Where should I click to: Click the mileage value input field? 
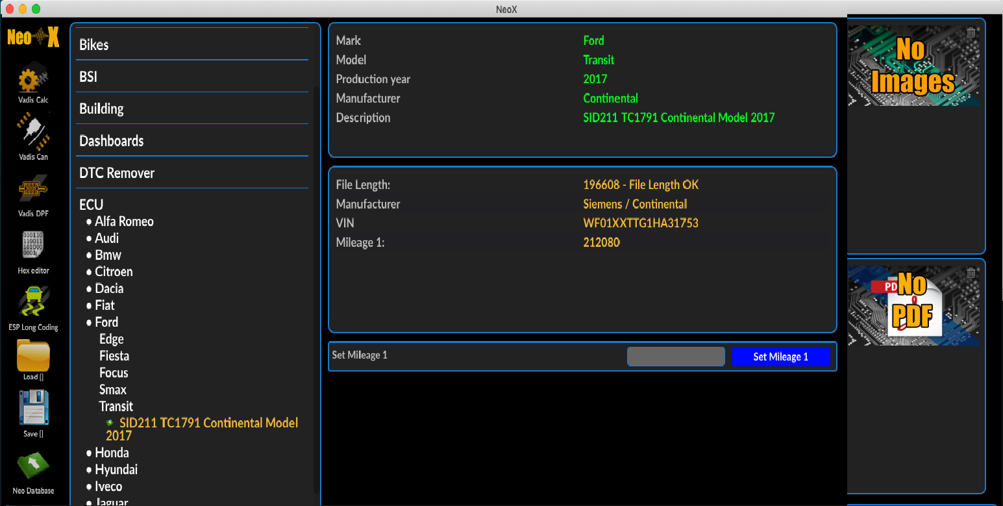(x=676, y=357)
